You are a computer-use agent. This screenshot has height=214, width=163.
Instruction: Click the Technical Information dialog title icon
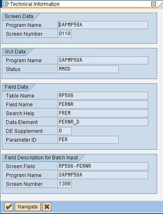(x=6, y=4)
